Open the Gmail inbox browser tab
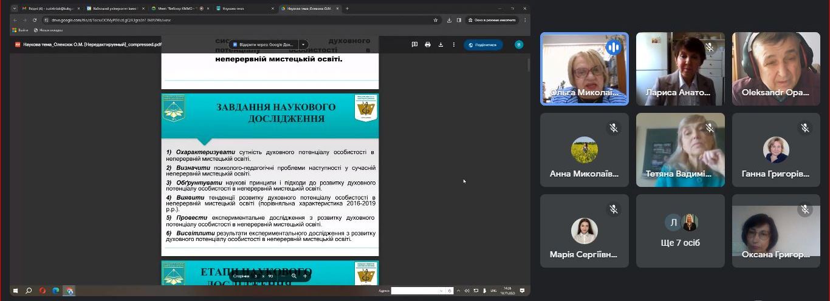This screenshot has height=301, width=830. [52, 8]
